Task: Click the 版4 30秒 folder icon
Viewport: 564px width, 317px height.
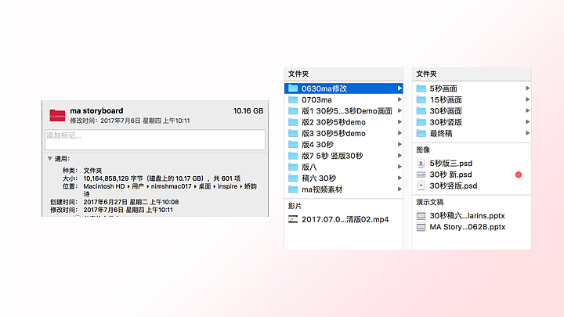Action: click(x=293, y=145)
